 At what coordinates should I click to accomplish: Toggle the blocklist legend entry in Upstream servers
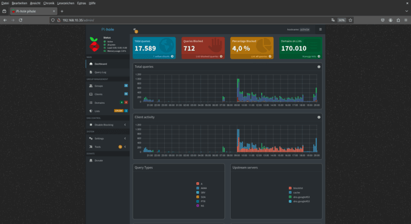pyautogui.click(x=296, y=188)
